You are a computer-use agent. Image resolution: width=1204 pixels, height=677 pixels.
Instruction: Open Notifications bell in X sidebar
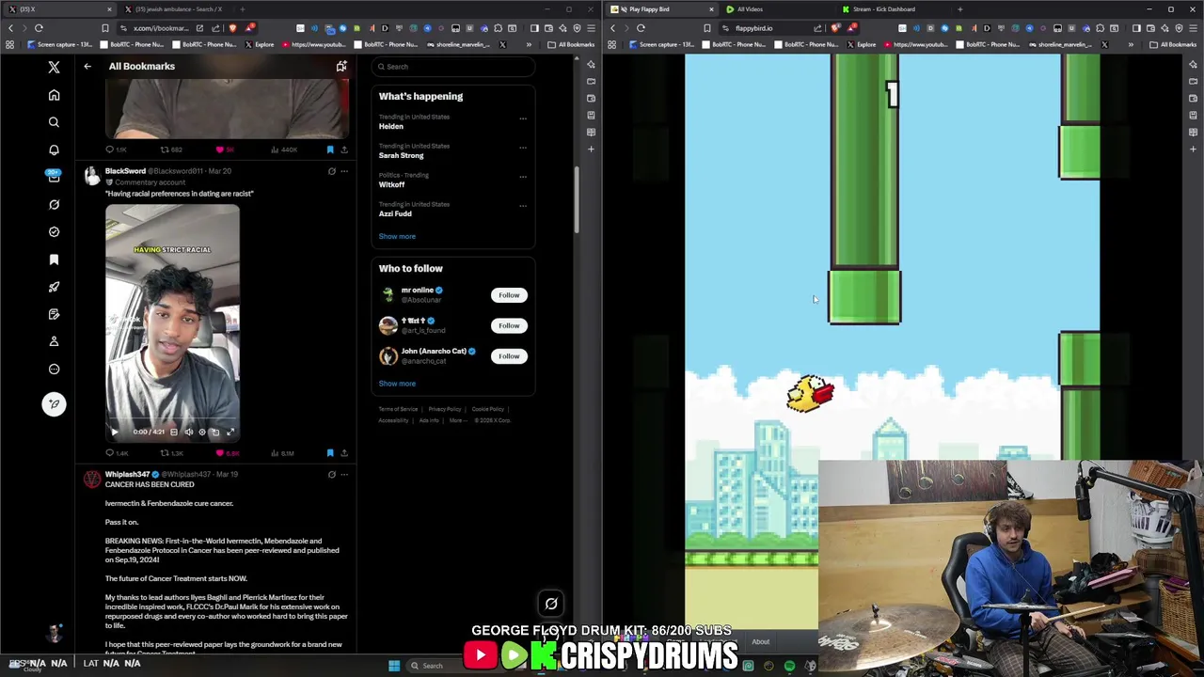[54, 150]
